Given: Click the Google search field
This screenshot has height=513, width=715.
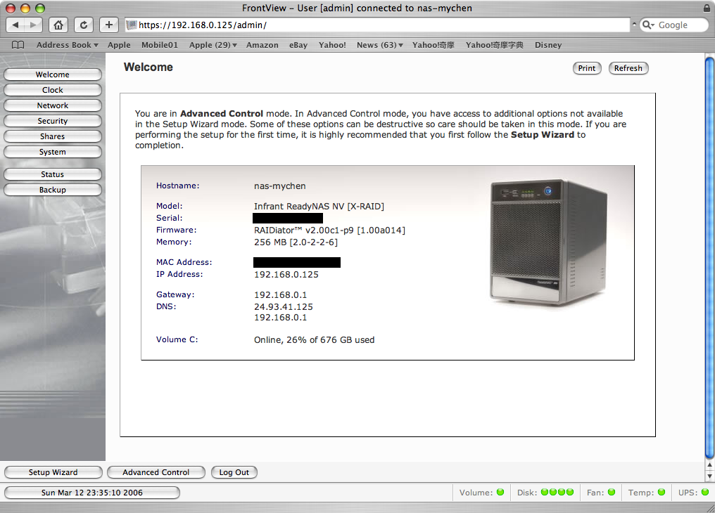Looking at the screenshot, I should point(674,25).
